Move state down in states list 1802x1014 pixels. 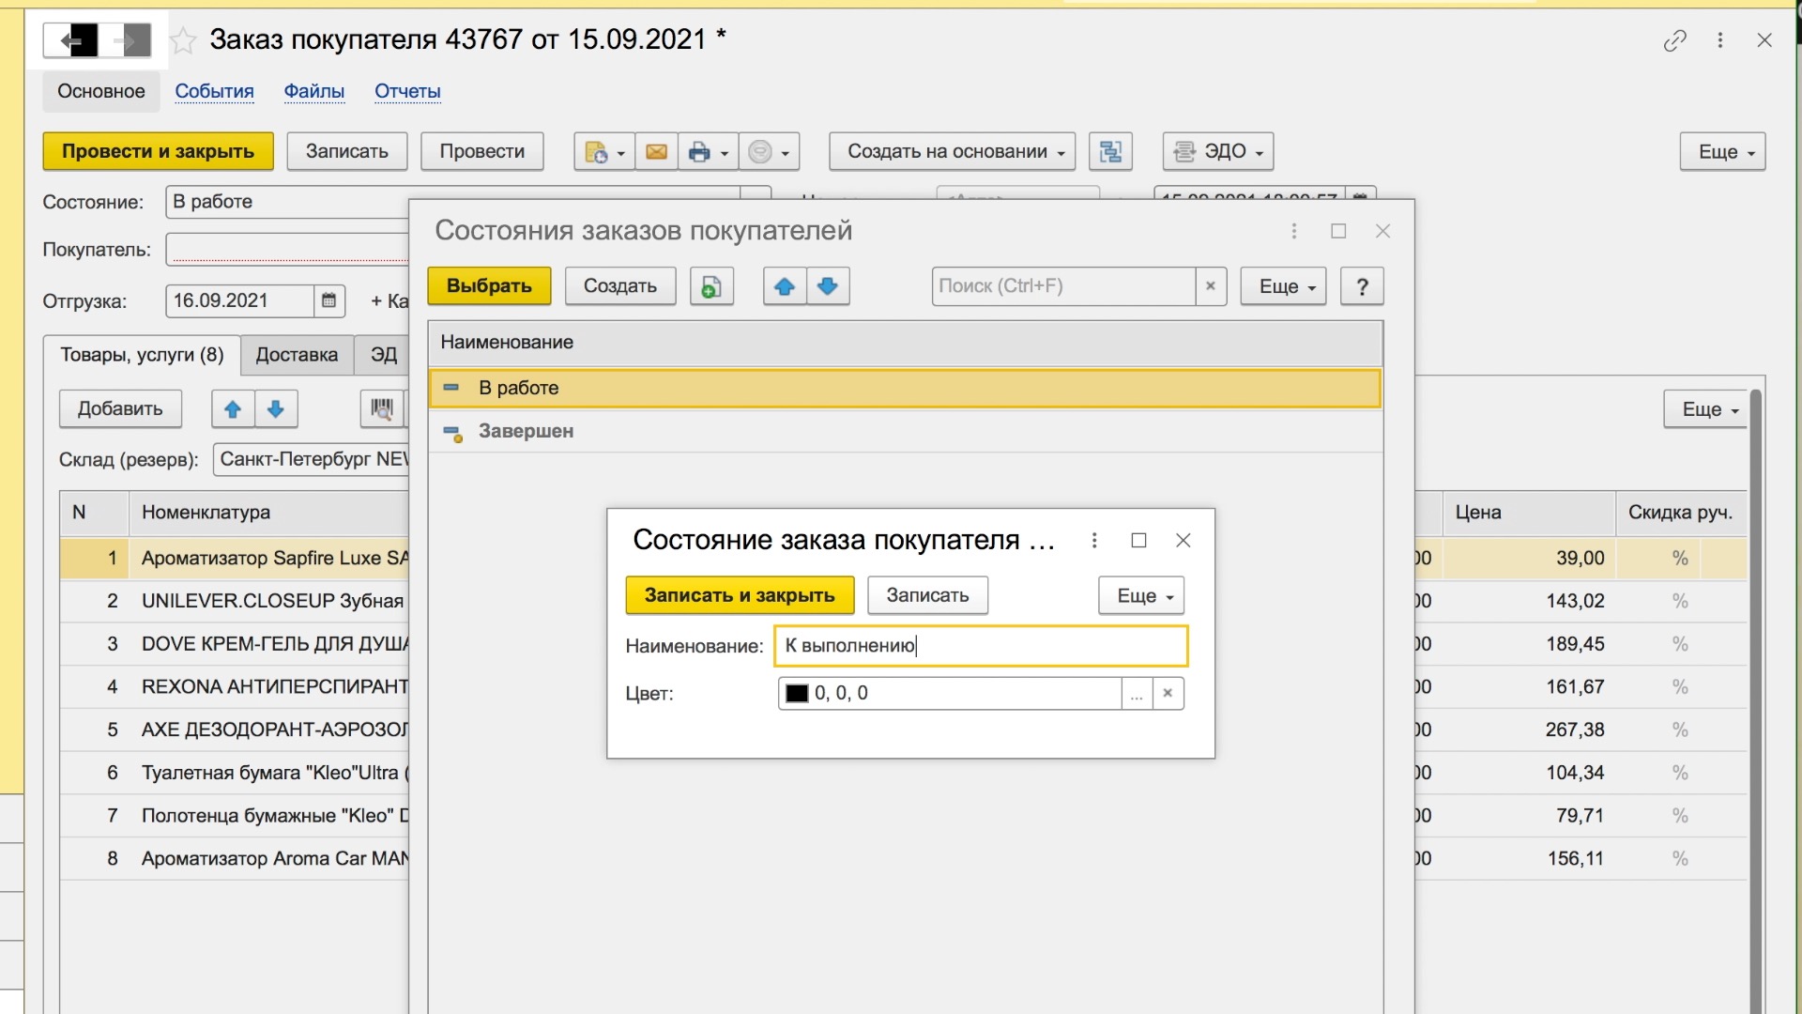pos(828,286)
